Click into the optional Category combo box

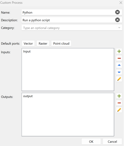tap(72, 28)
